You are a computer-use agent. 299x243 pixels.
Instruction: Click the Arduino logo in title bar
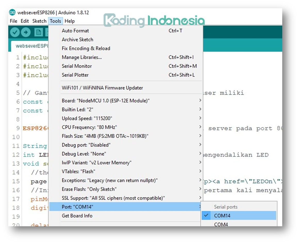pos(12,12)
